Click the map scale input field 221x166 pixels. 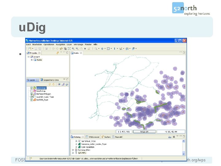point(124,132)
